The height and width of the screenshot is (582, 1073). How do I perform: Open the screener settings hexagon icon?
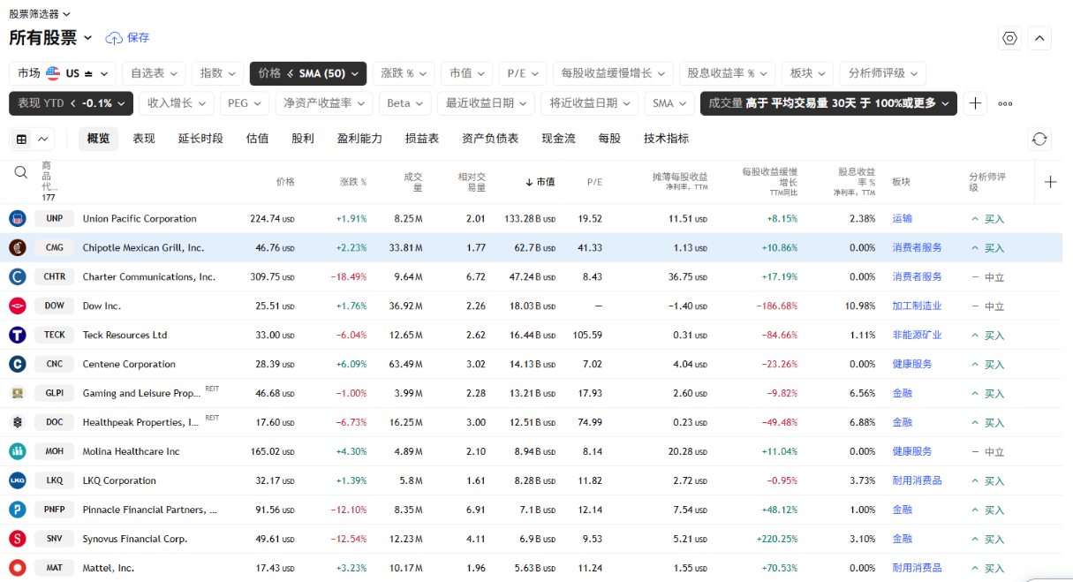1010,38
